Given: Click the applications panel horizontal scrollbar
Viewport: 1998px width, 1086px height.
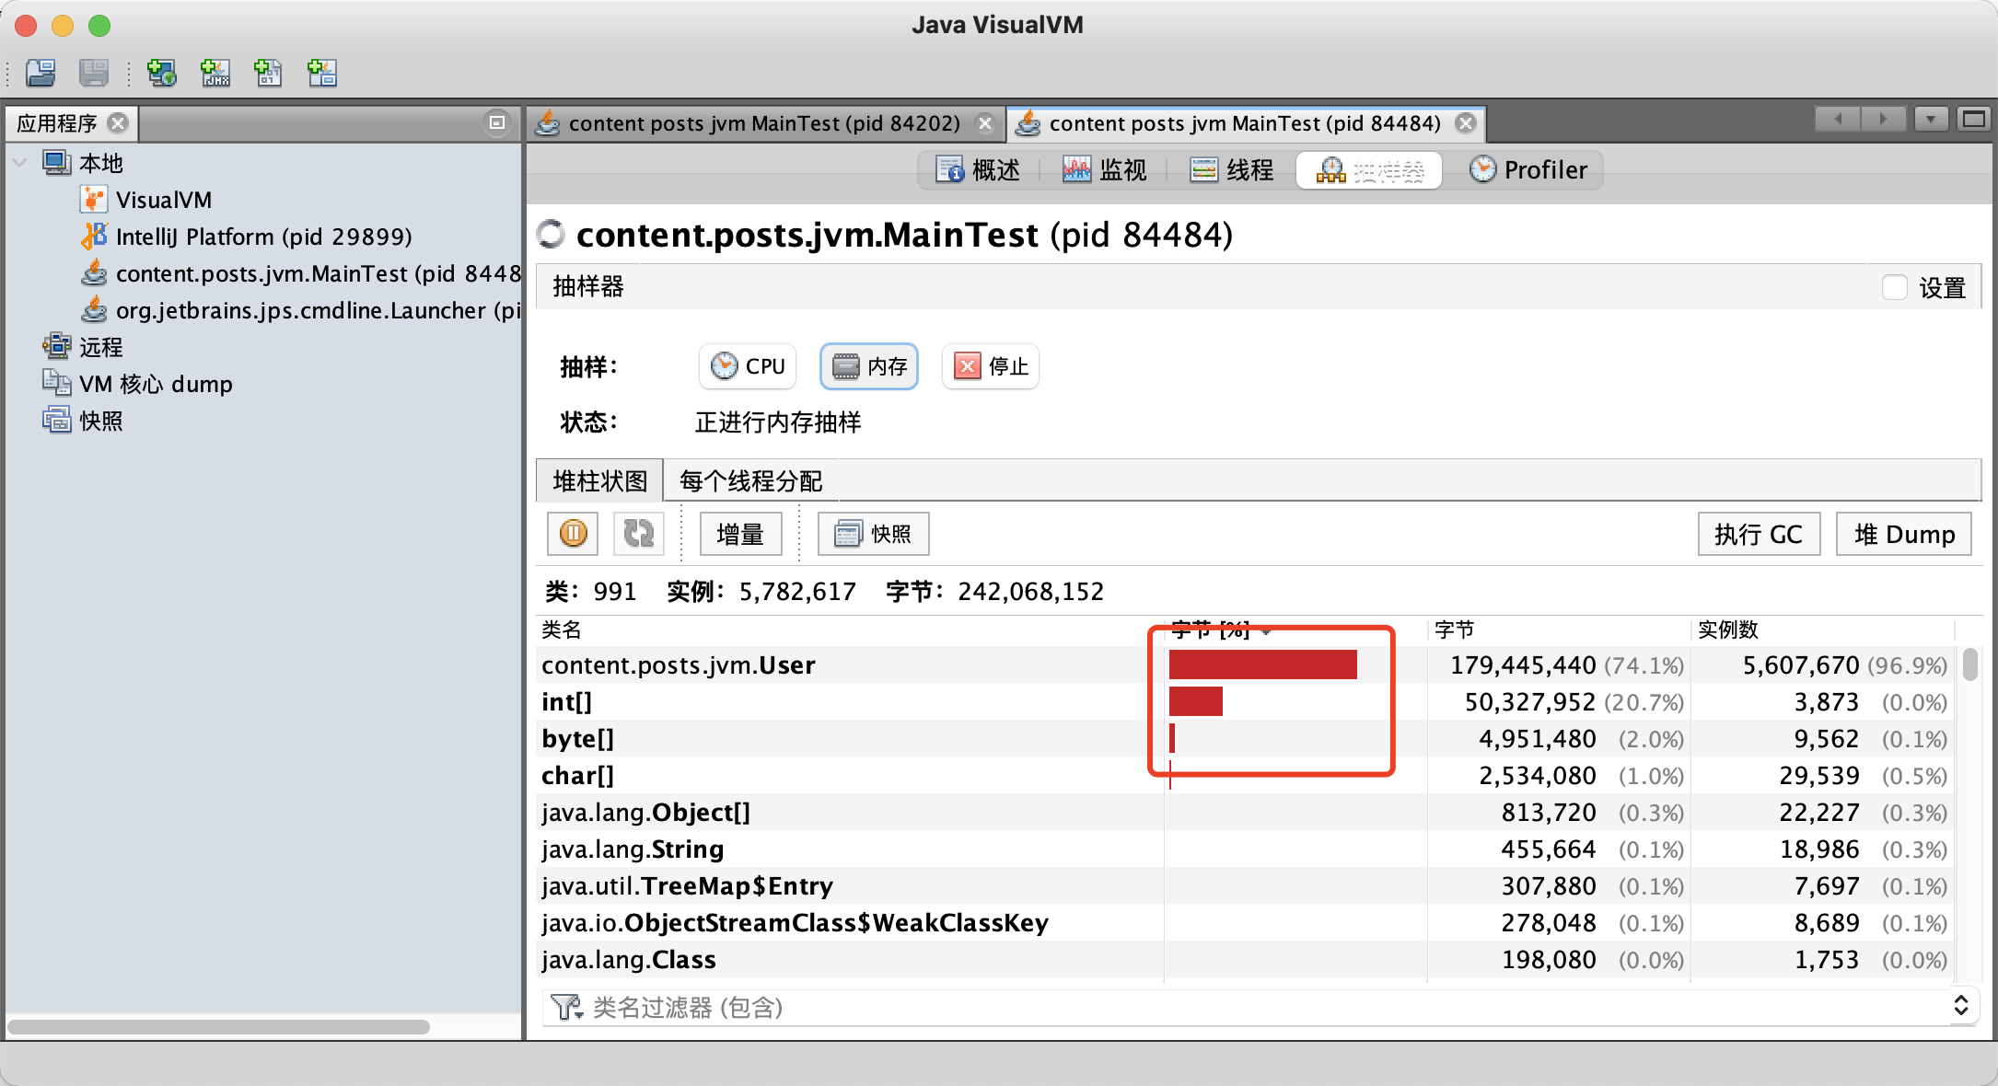Looking at the screenshot, I should [219, 1026].
